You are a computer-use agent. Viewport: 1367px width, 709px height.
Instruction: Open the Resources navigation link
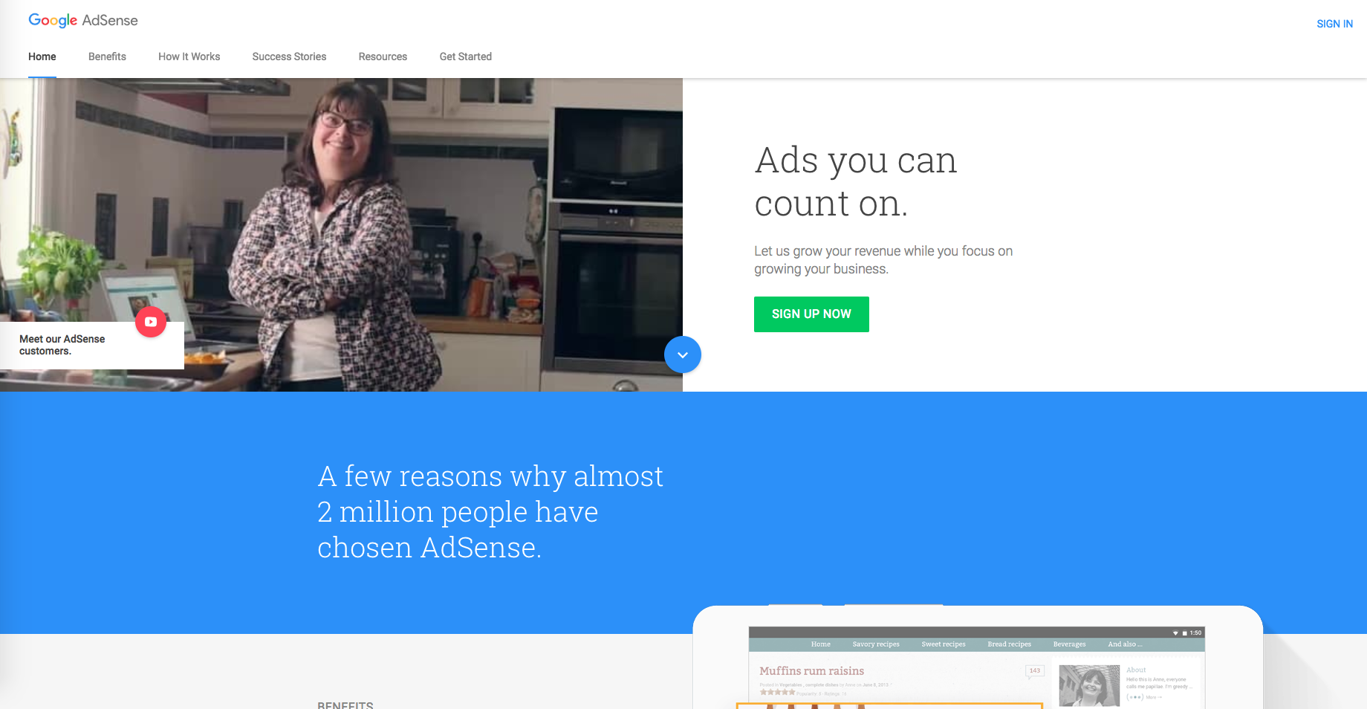click(383, 56)
